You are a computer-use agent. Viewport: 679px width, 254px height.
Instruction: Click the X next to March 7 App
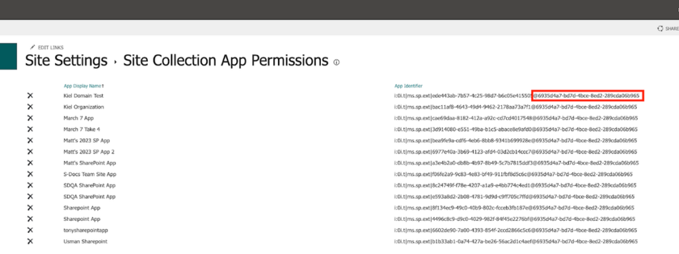(x=31, y=118)
